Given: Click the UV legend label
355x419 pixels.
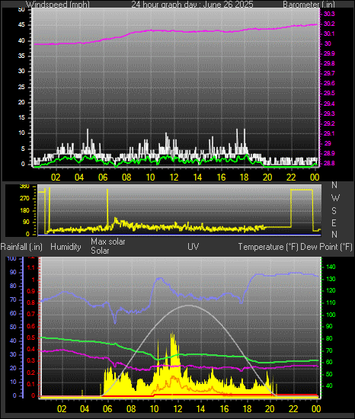Looking at the screenshot, I should click(x=193, y=246).
